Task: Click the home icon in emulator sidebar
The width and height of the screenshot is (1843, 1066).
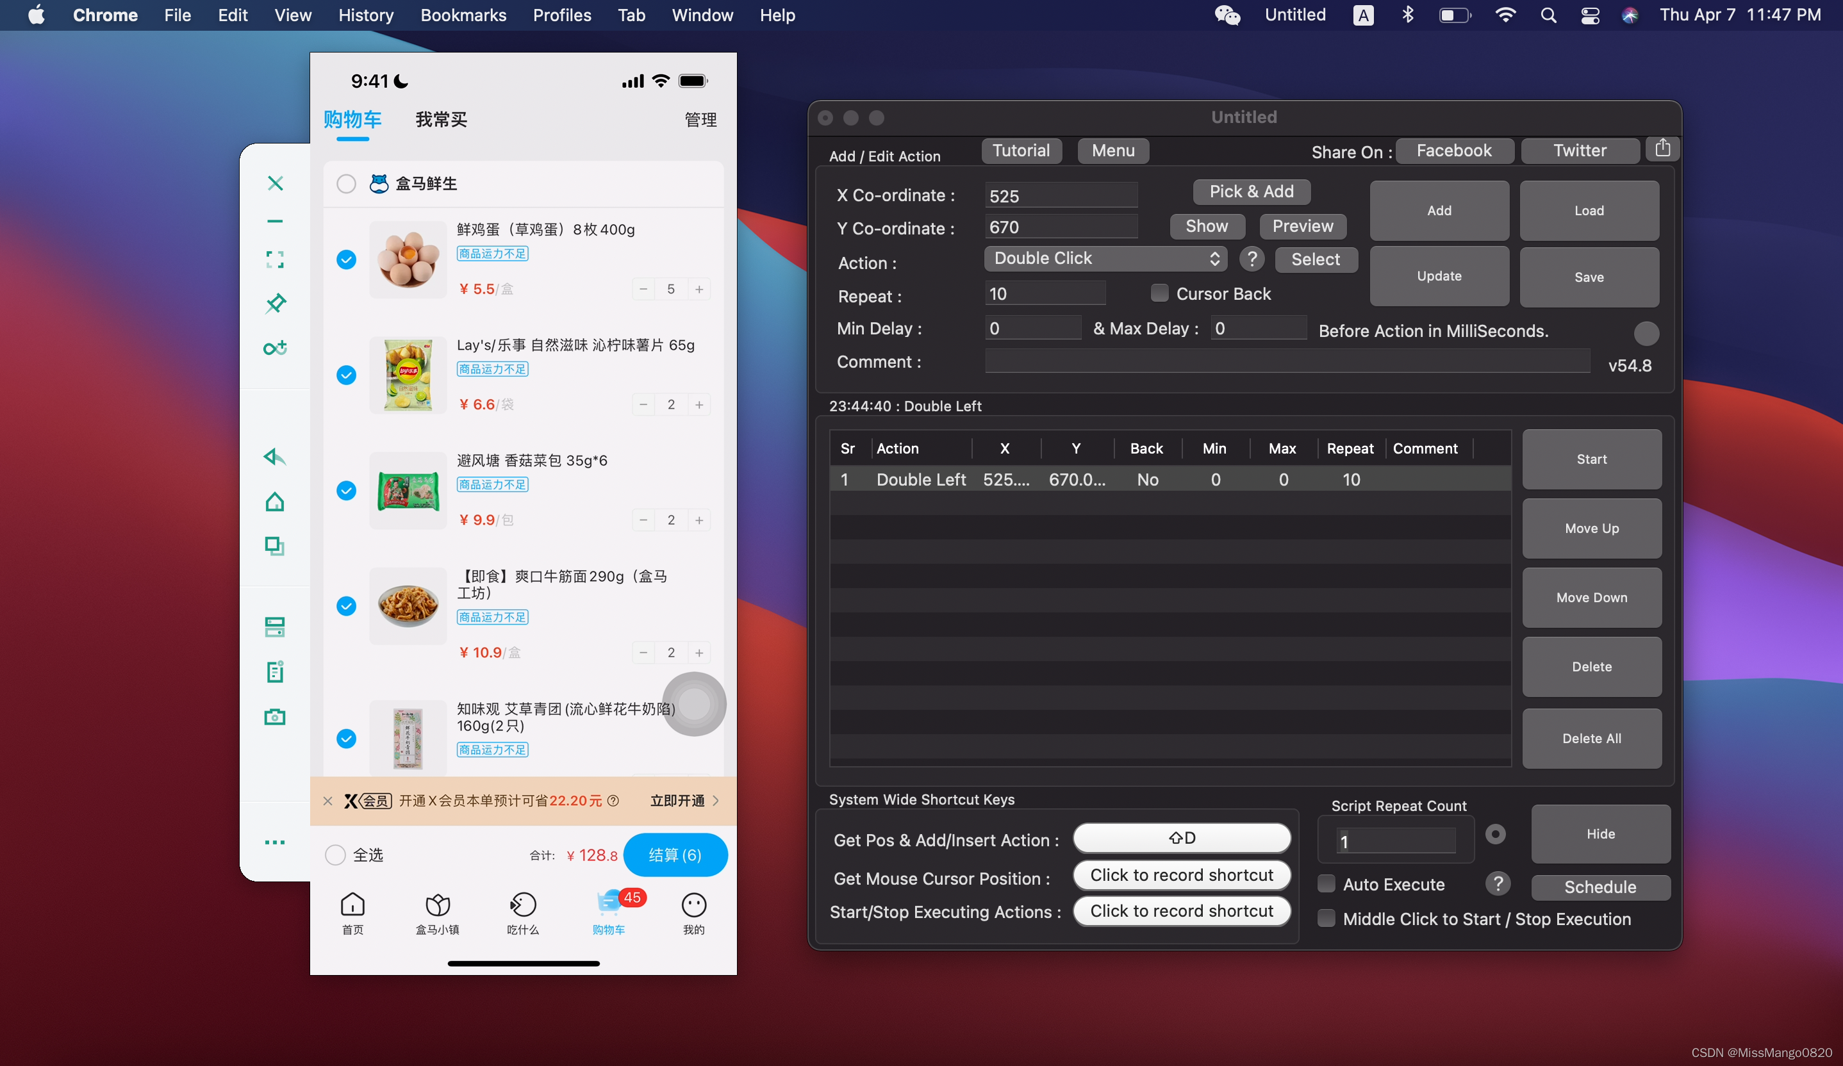Action: [275, 502]
